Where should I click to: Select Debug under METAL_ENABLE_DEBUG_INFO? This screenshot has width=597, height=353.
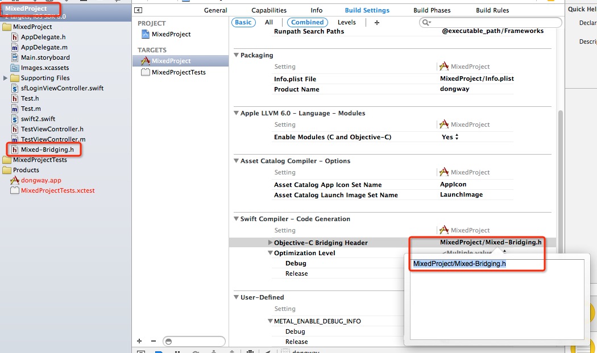click(295, 331)
